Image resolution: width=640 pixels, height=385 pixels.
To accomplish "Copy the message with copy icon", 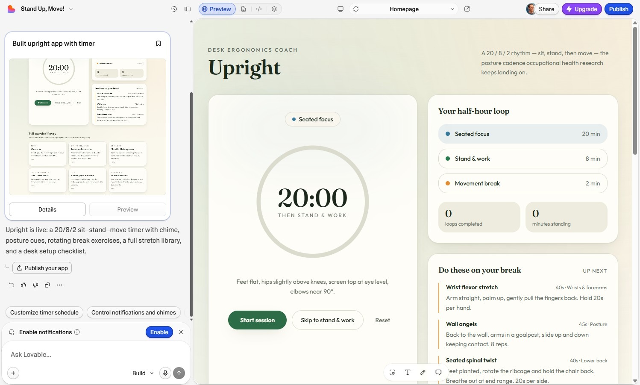I will [47, 285].
